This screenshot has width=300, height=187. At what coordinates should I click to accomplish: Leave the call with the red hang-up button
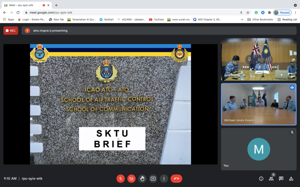(177, 179)
